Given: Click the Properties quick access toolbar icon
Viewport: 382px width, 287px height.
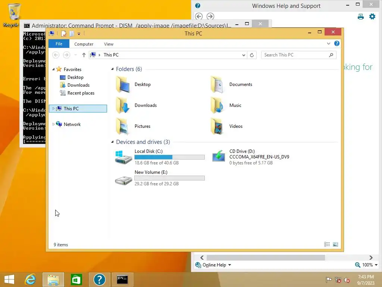Looking at the screenshot, I should click(63, 33).
